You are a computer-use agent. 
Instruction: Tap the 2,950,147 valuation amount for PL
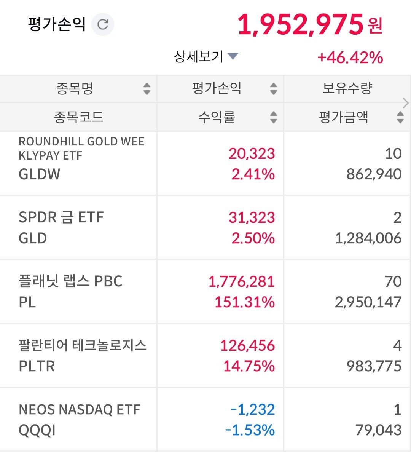coord(368,302)
